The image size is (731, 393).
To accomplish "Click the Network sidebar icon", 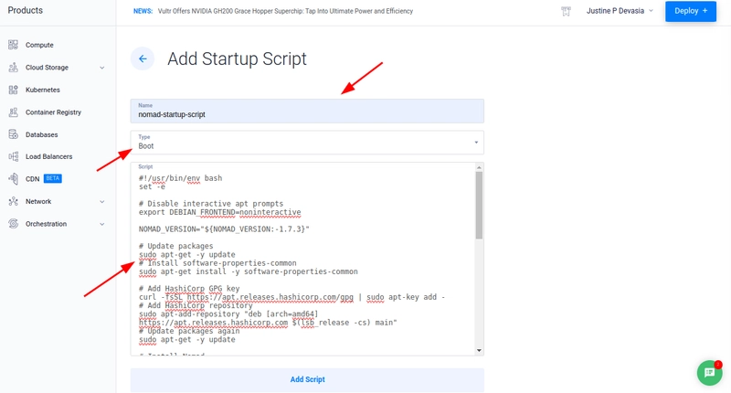I will (x=13, y=201).
